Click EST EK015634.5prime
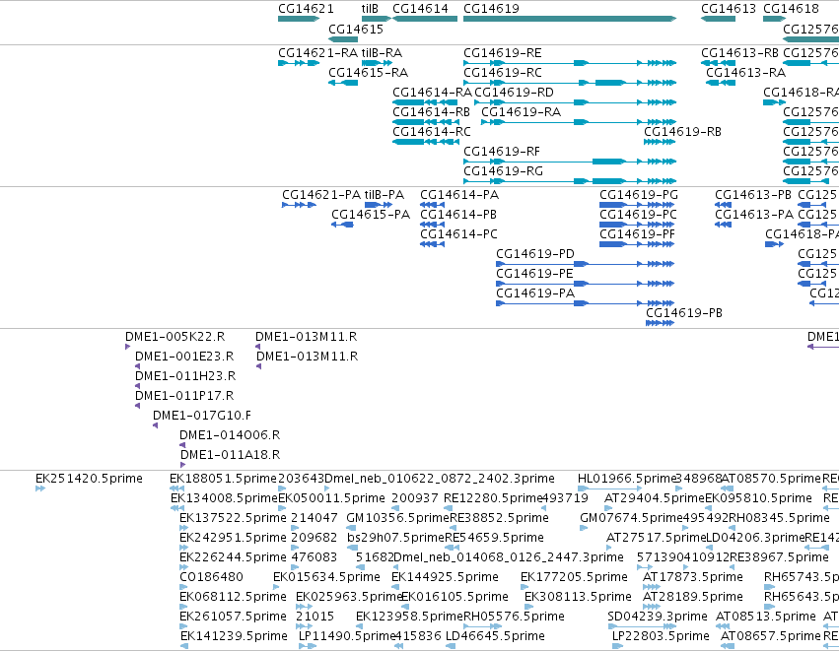The height and width of the screenshot is (651, 839). pos(278,587)
